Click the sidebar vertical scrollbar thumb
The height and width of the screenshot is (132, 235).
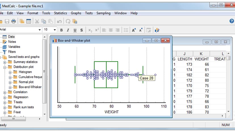(x=44, y=71)
